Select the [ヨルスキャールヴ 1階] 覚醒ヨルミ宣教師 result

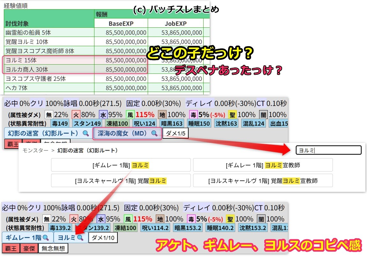pyautogui.click(x=263, y=181)
